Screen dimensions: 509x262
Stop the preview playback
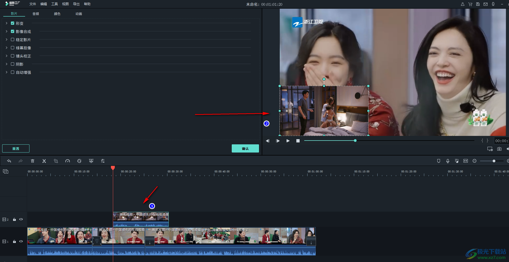[x=298, y=141]
